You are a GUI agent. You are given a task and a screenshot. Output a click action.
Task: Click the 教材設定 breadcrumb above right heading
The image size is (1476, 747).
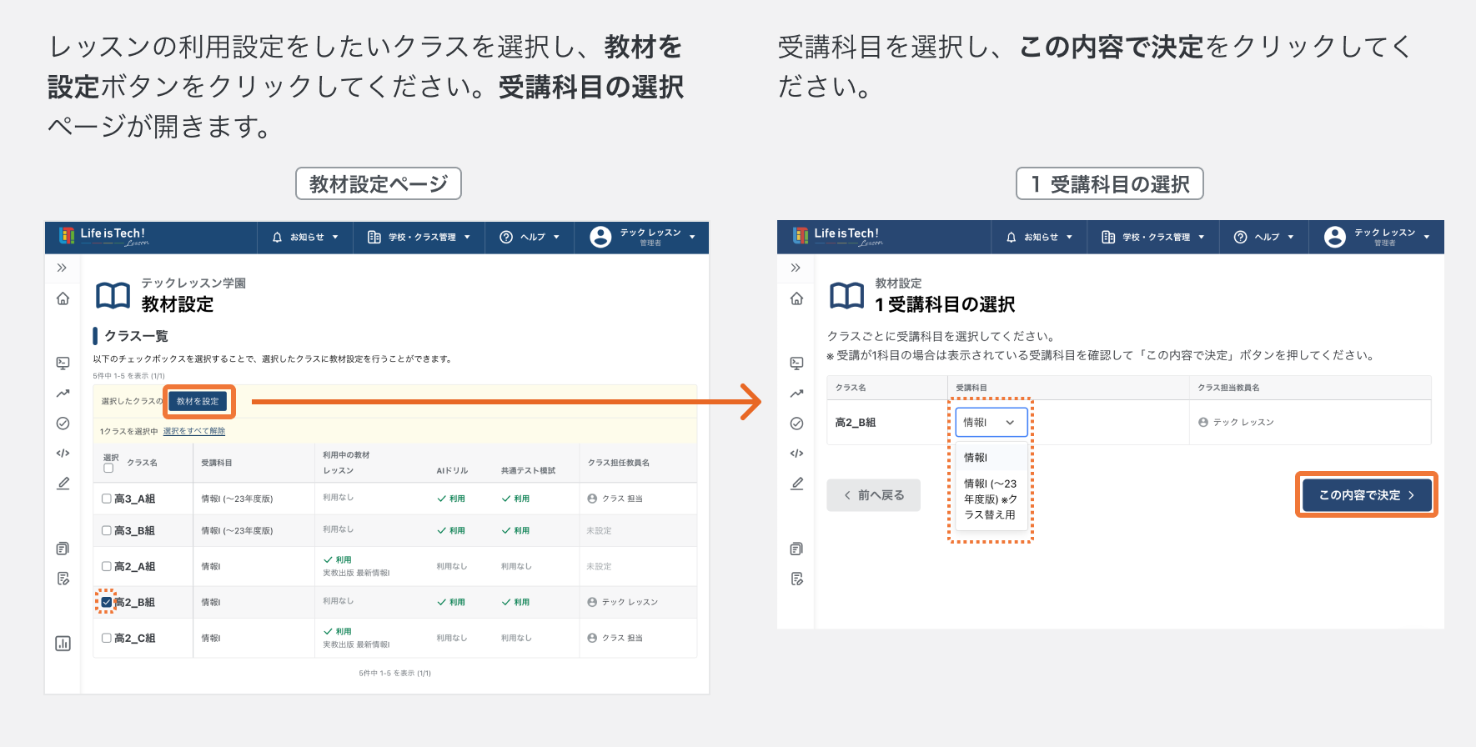point(898,283)
